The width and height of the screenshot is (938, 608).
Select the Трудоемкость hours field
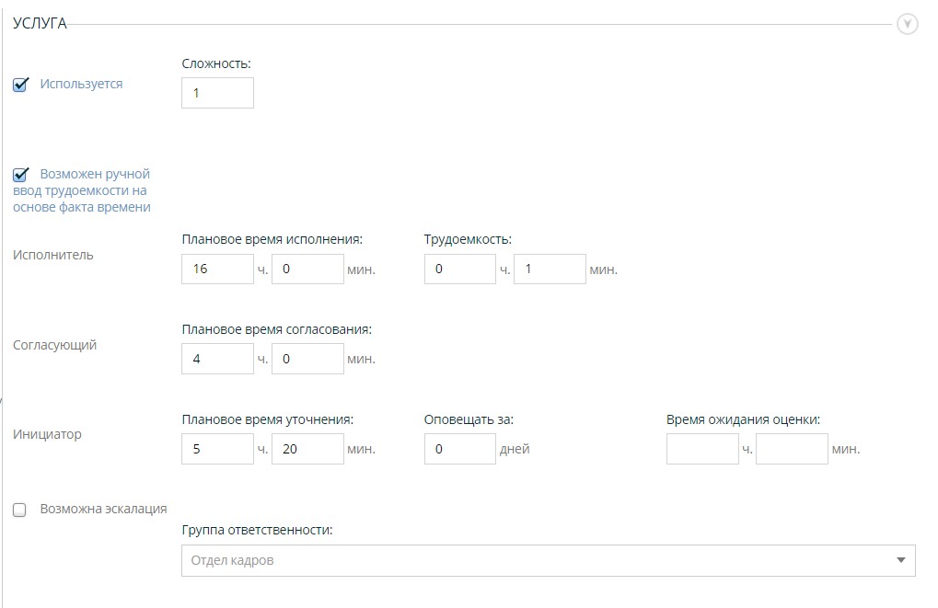pos(459,270)
